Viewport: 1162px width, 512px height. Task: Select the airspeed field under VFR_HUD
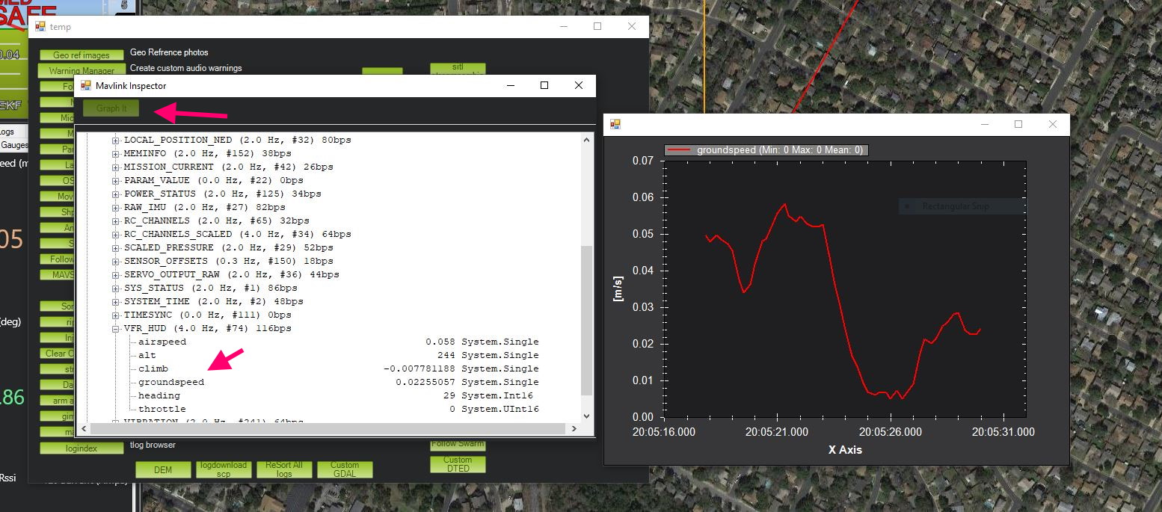pyautogui.click(x=162, y=342)
